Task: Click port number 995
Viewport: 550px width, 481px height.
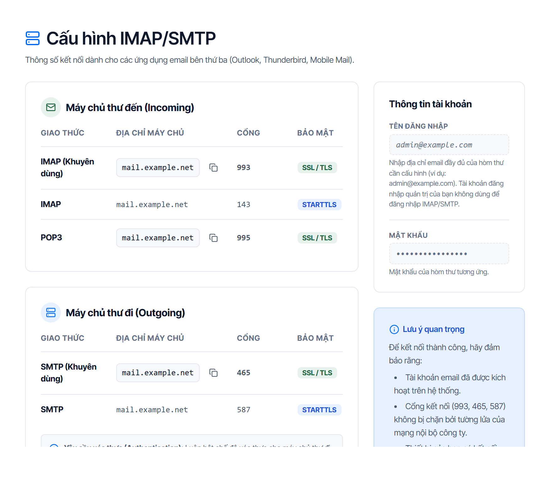Action: click(244, 238)
